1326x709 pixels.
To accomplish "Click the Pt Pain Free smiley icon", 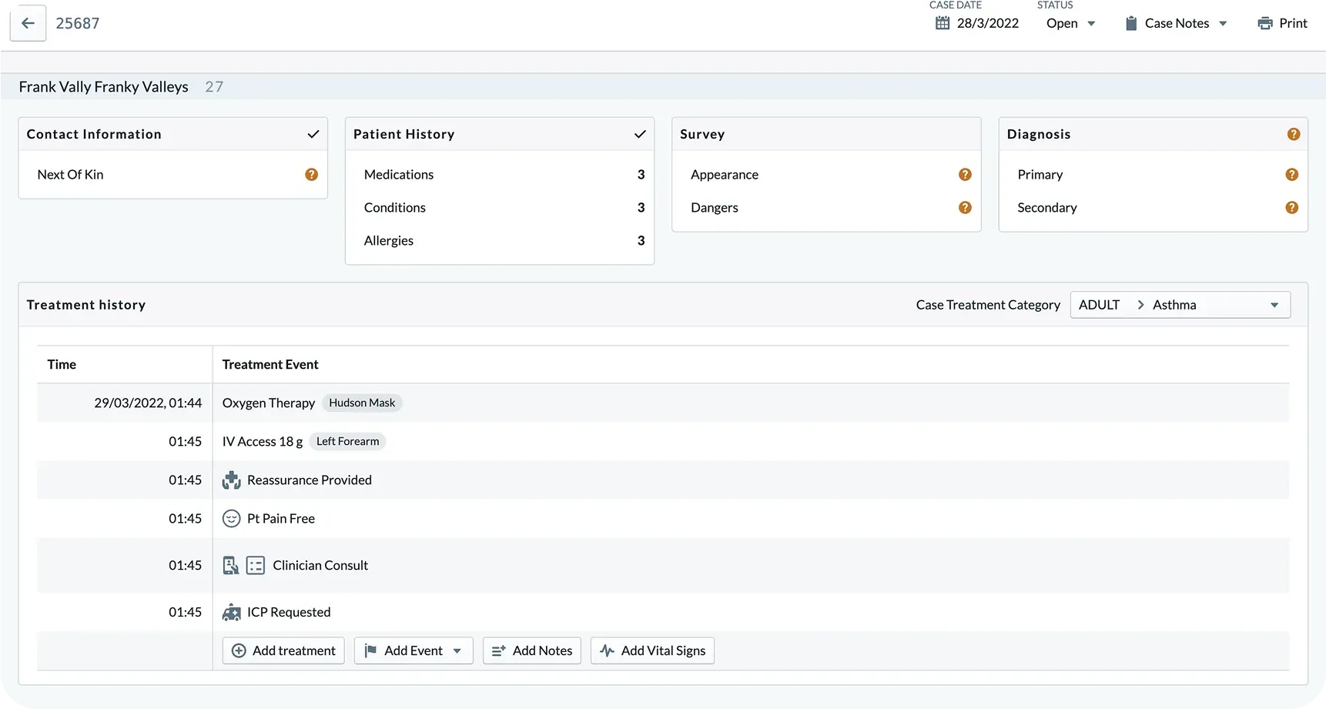I will coord(231,519).
